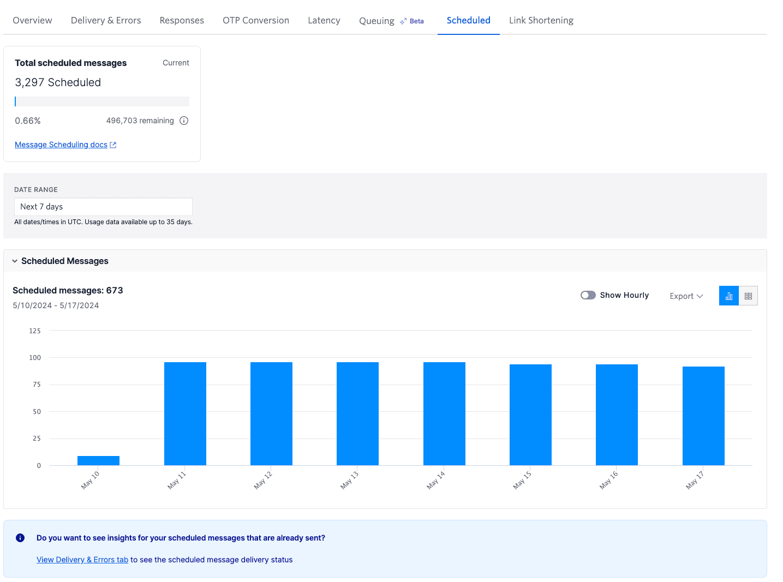Switch to the Overview tab
This screenshot has height=582, width=783.
click(32, 20)
